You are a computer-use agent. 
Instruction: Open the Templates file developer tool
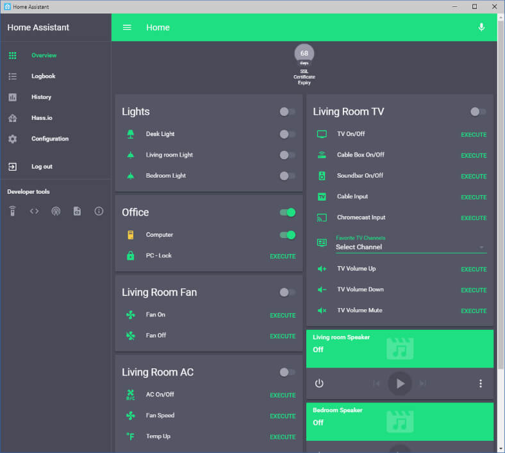click(77, 211)
